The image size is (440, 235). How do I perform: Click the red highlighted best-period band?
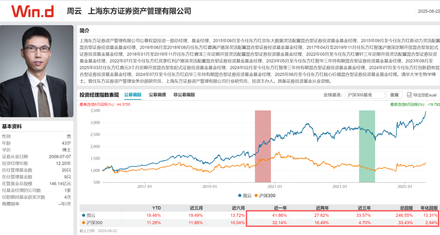(263, 146)
